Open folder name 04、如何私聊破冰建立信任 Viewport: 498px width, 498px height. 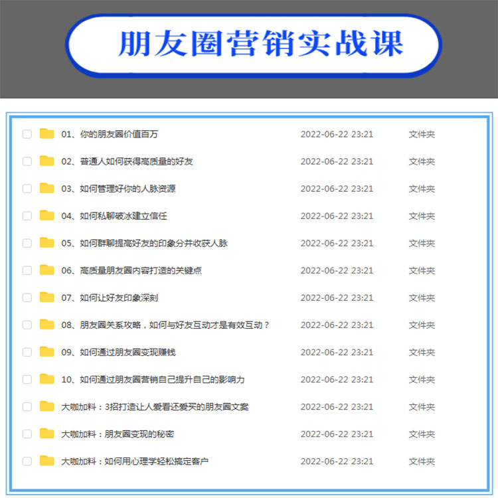coord(114,216)
